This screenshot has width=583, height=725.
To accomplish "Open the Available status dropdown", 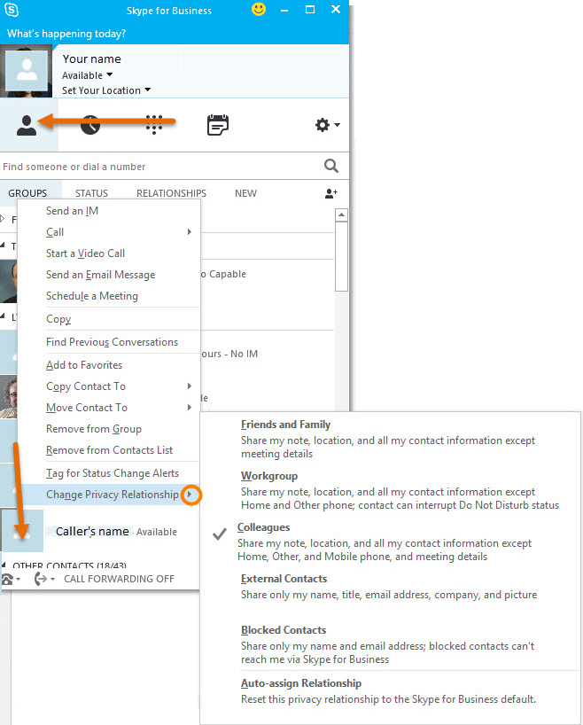I will (x=87, y=75).
